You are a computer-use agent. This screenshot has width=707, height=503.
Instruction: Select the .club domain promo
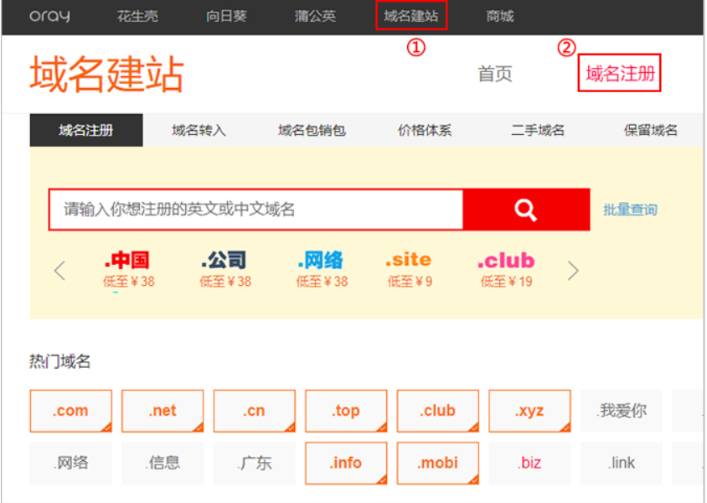pyautogui.click(x=506, y=269)
